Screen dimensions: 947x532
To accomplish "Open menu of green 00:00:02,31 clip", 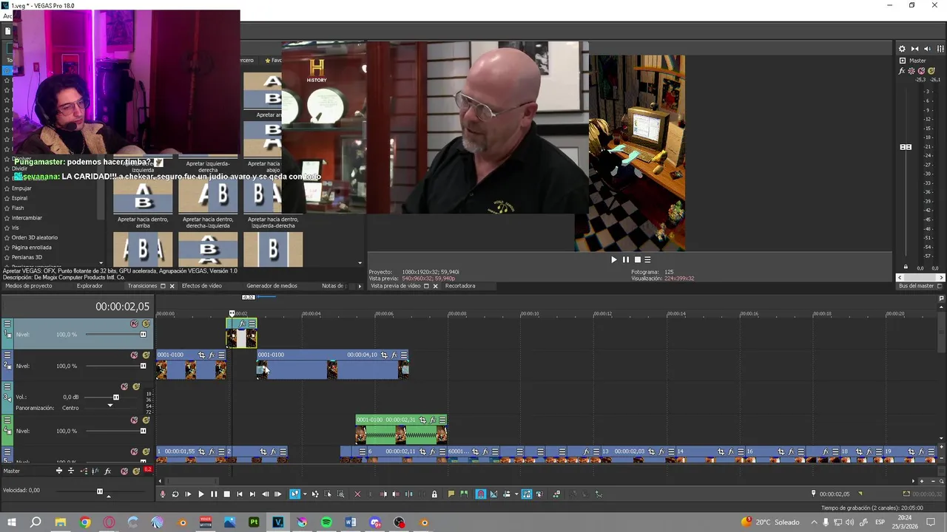I will click(442, 420).
